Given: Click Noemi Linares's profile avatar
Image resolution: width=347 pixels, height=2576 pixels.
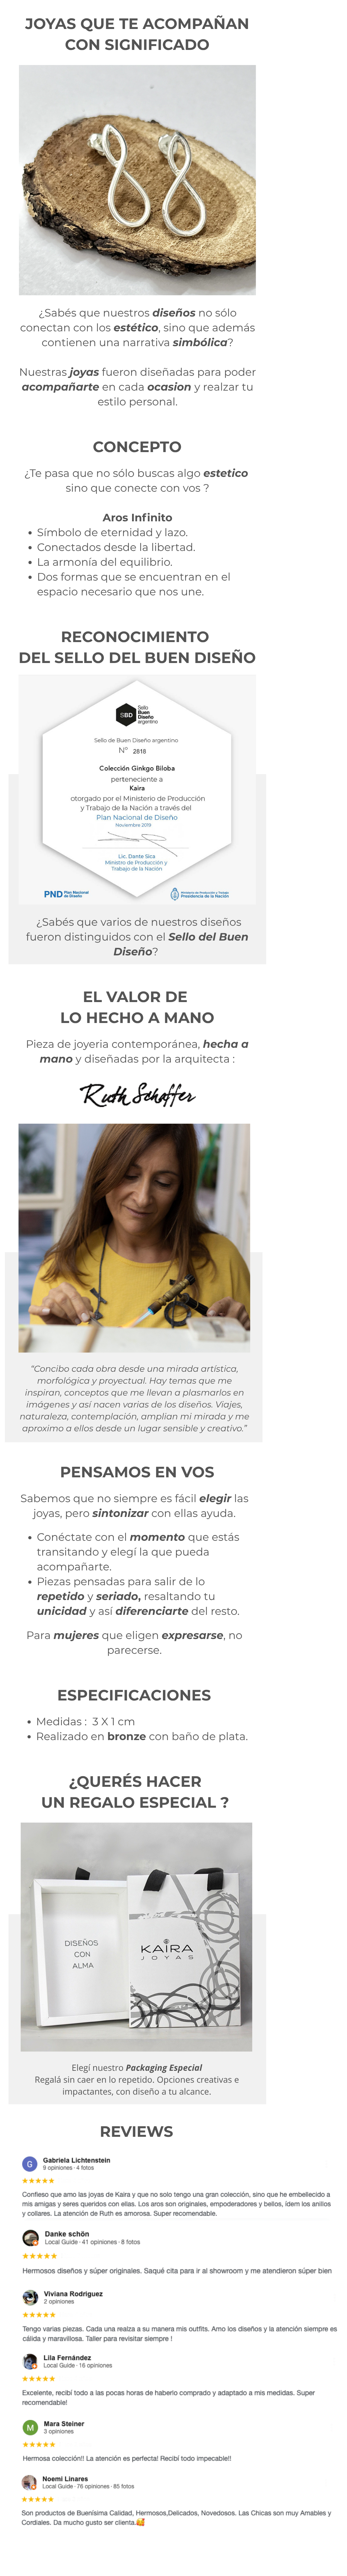Looking at the screenshot, I should (30, 2482).
